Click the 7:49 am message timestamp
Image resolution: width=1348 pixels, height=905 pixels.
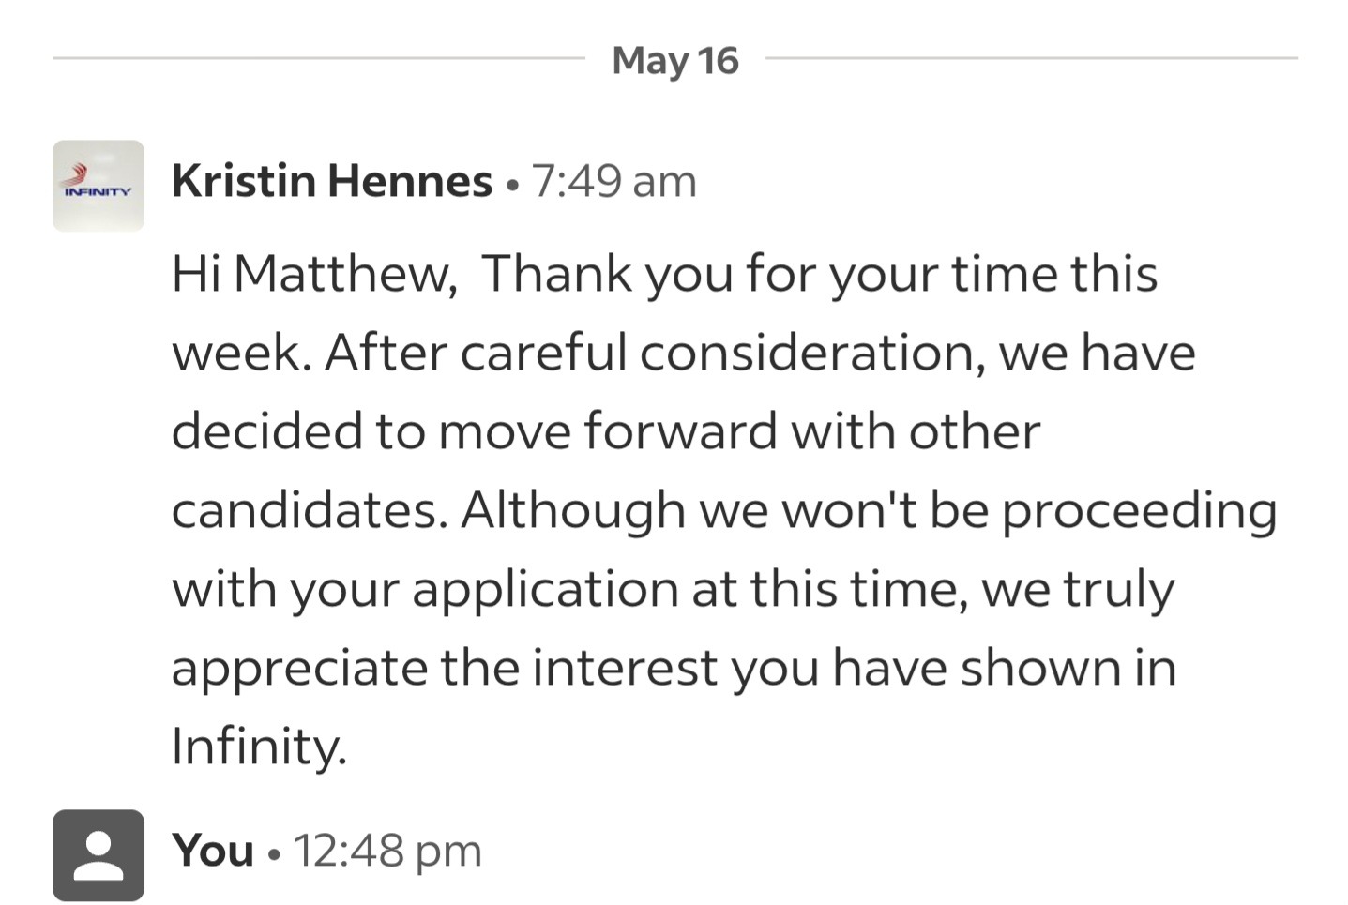click(614, 181)
